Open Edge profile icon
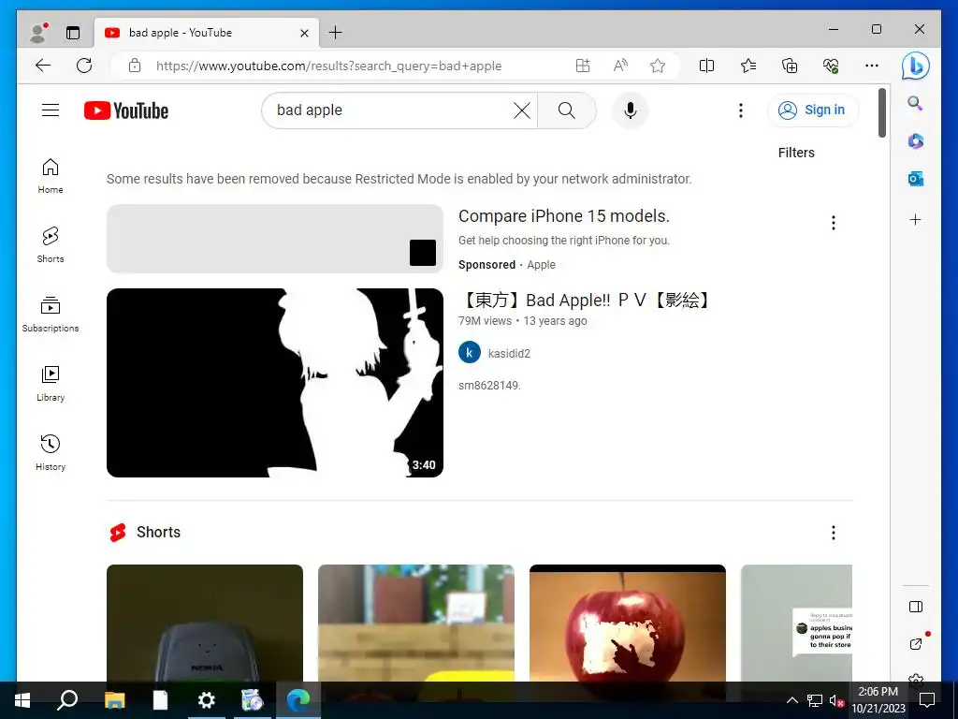This screenshot has width=958, height=719. (37, 33)
